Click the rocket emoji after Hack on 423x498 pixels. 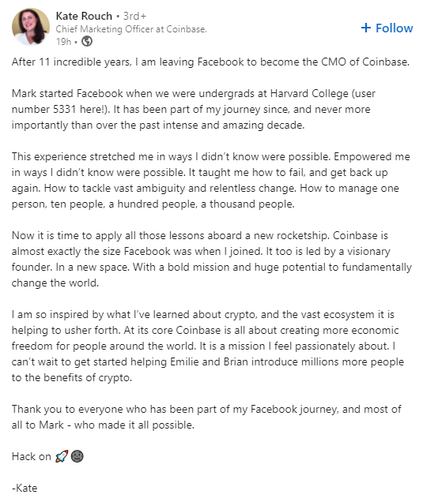(62, 456)
